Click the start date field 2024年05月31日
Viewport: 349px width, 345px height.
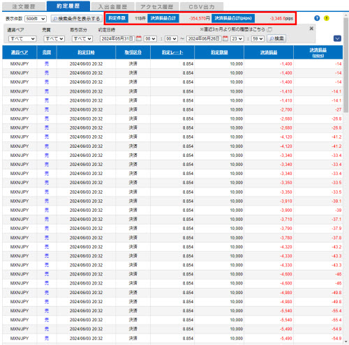(117, 38)
